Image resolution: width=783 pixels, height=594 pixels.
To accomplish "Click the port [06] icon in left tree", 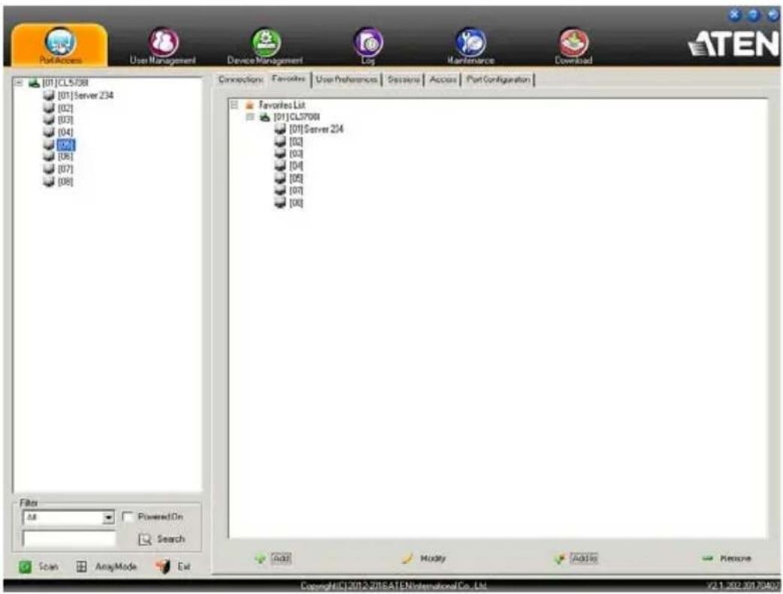I will (x=49, y=156).
